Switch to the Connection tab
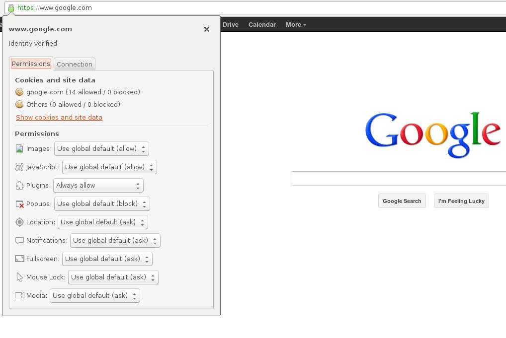506x338 pixels. click(75, 64)
